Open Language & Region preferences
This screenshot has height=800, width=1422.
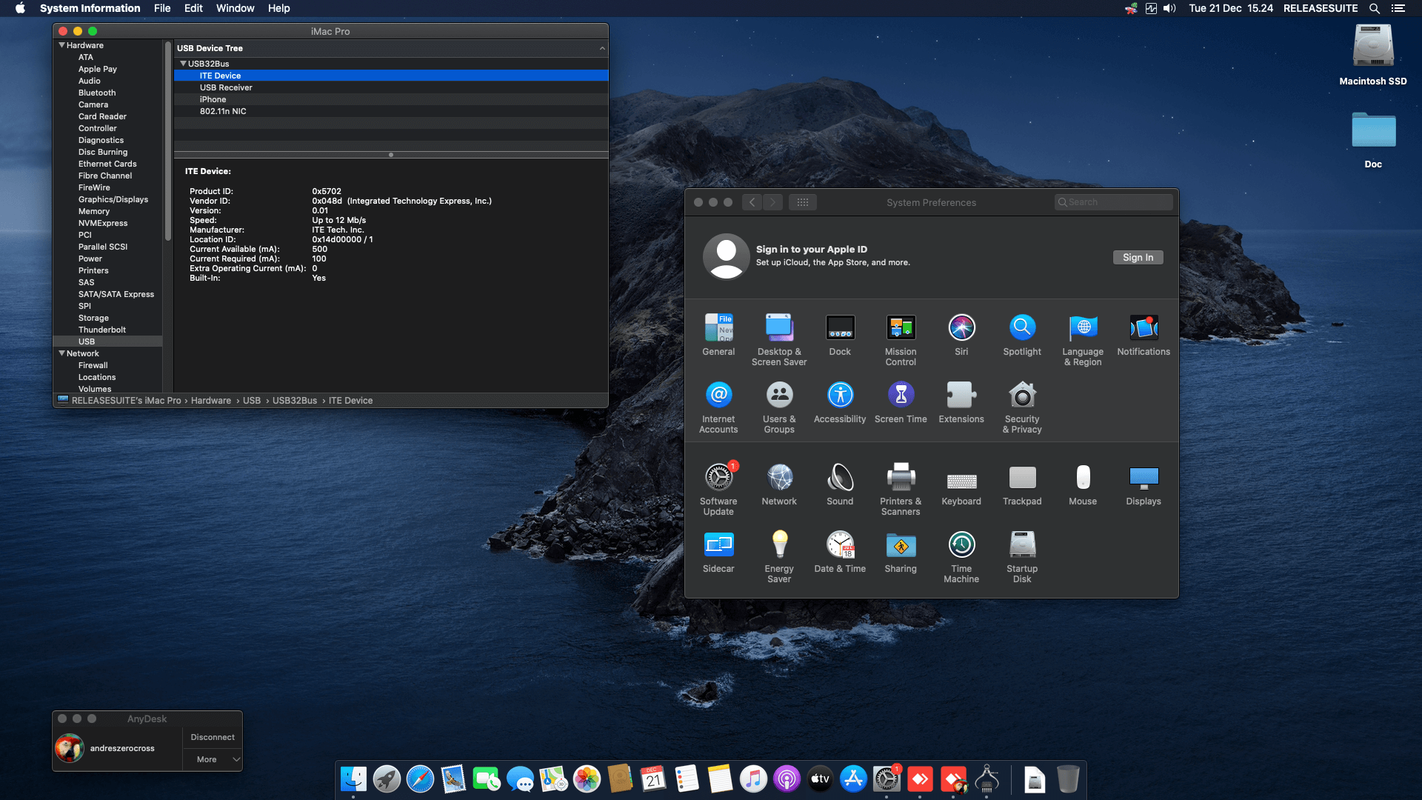tap(1083, 340)
